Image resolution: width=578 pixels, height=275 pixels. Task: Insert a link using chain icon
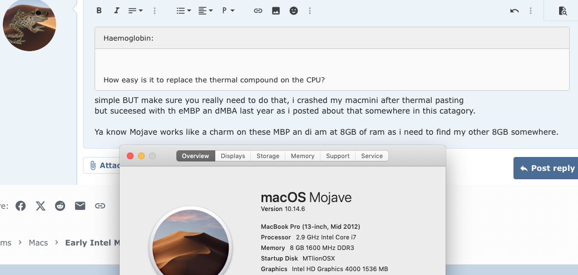coord(258,11)
